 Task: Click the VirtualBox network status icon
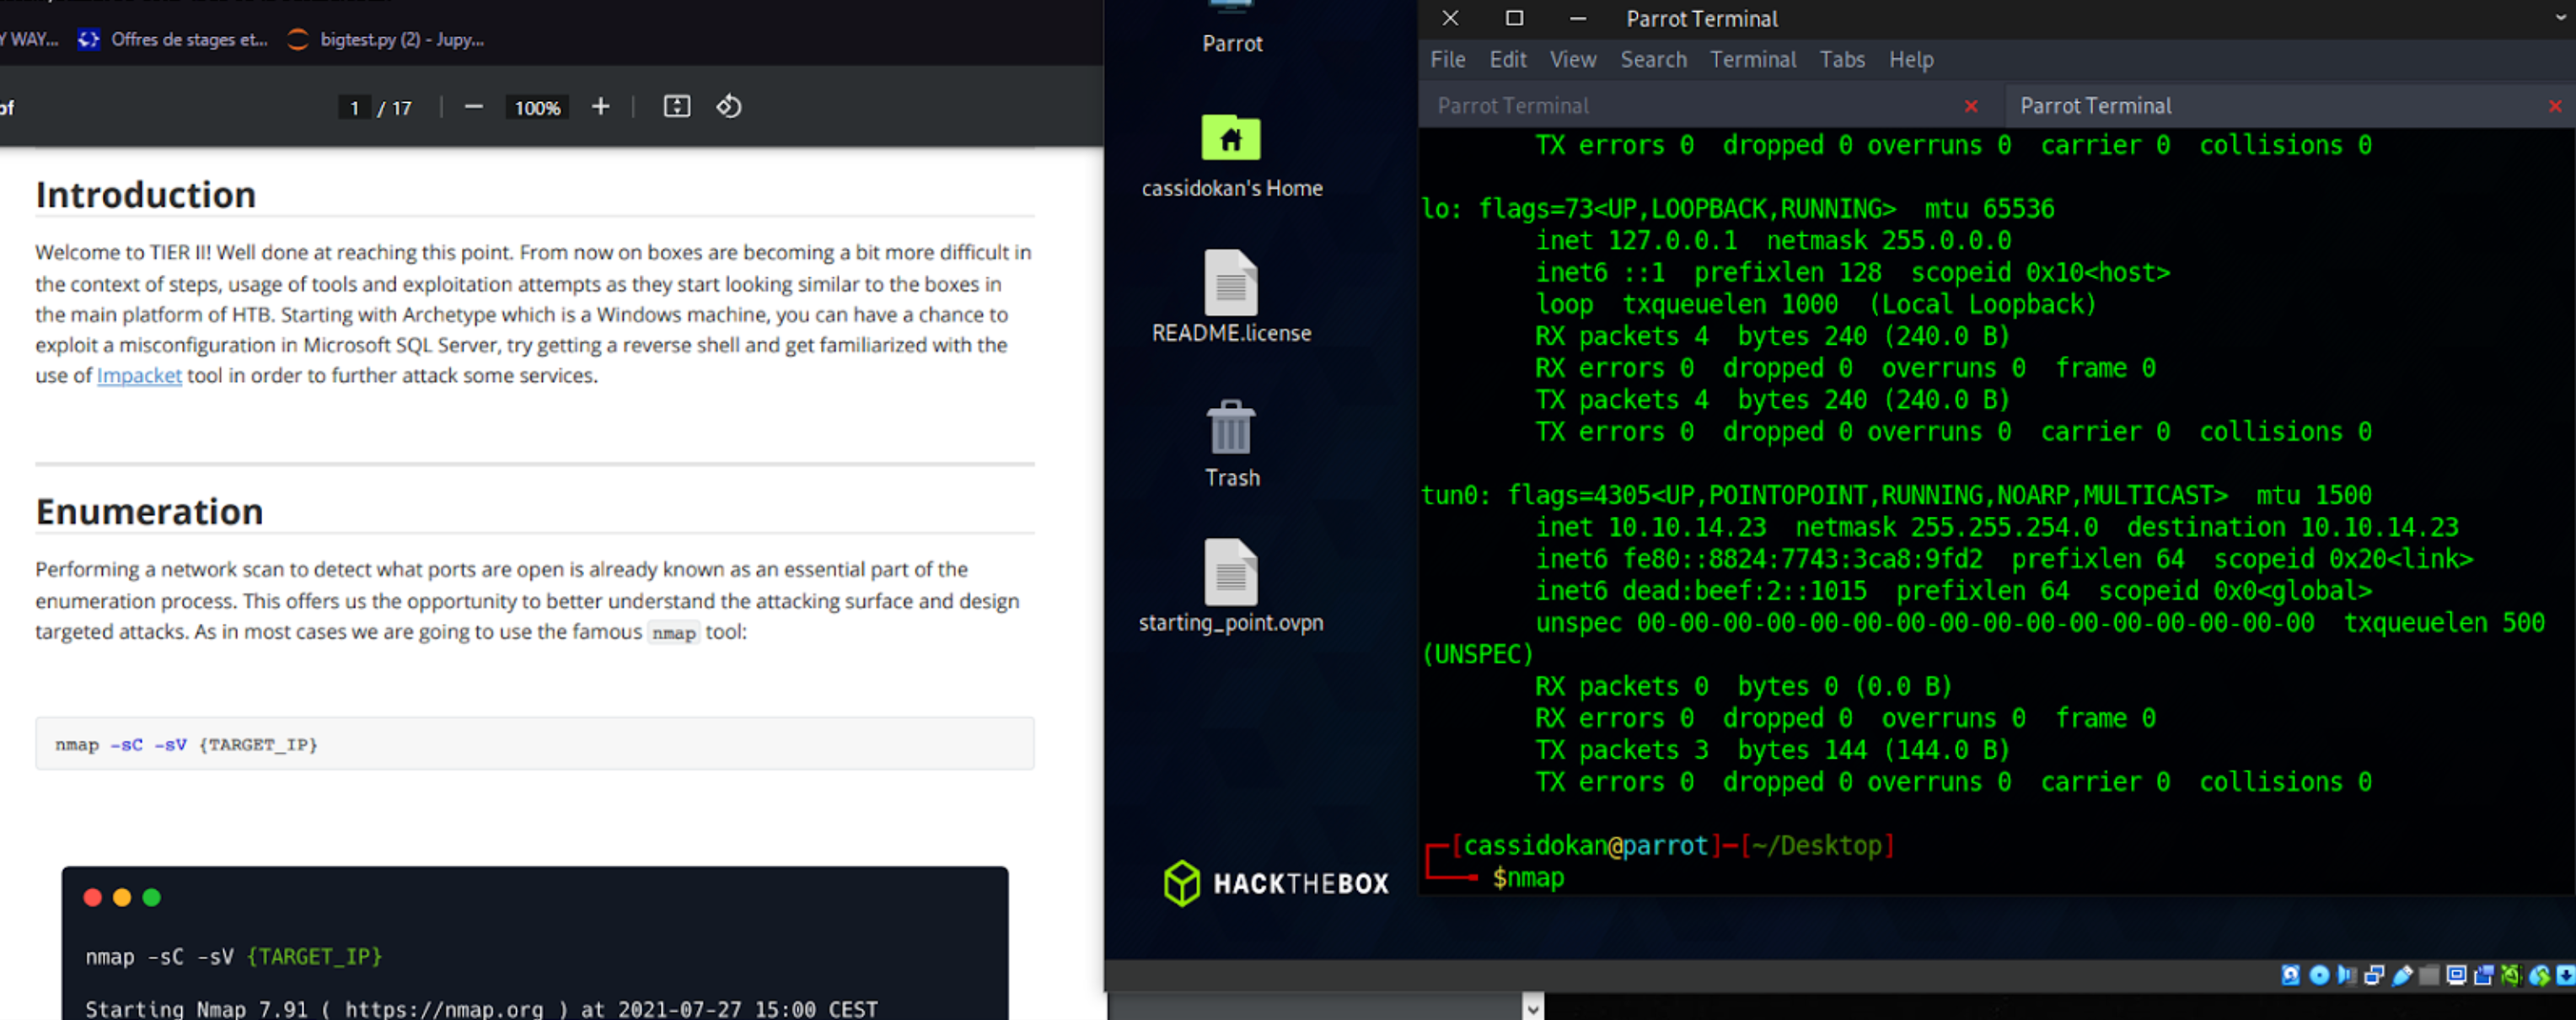[x=2374, y=975]
